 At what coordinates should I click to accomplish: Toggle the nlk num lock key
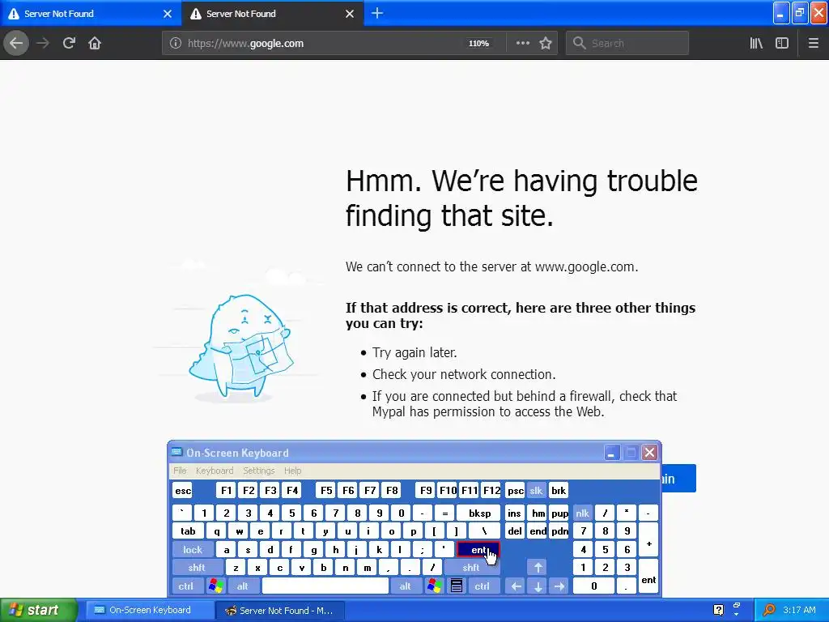[x=582, y=513]
